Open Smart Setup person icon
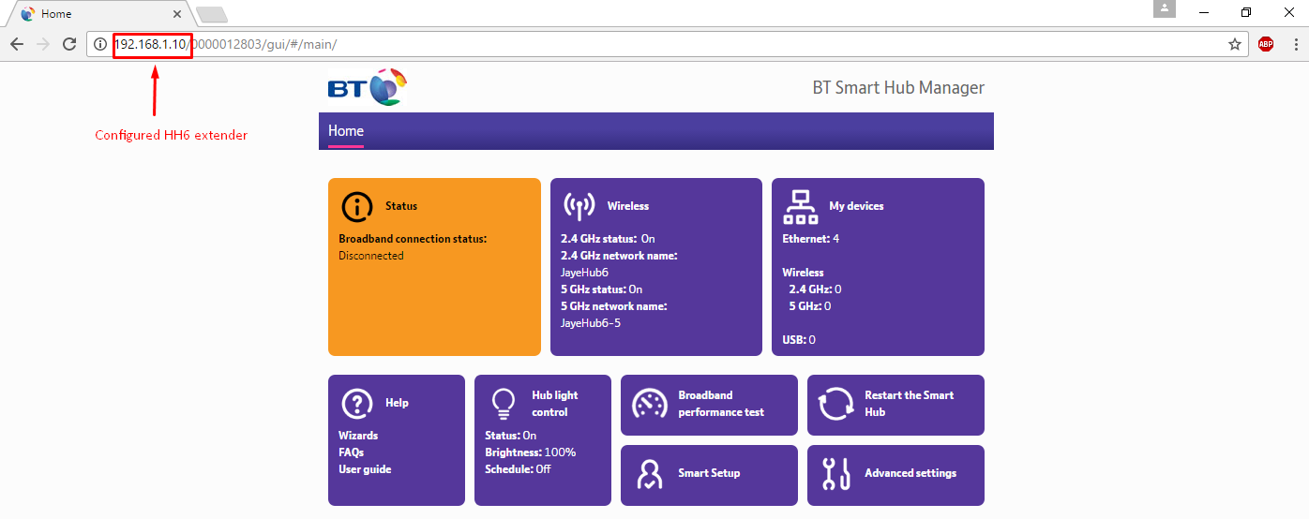The width and height of the screenshot is (1309, 519). click(x=650, y=474)
